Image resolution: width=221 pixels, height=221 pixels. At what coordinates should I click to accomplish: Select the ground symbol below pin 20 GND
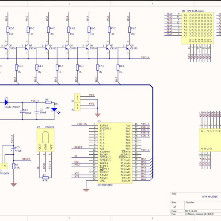tap(86, 191)
